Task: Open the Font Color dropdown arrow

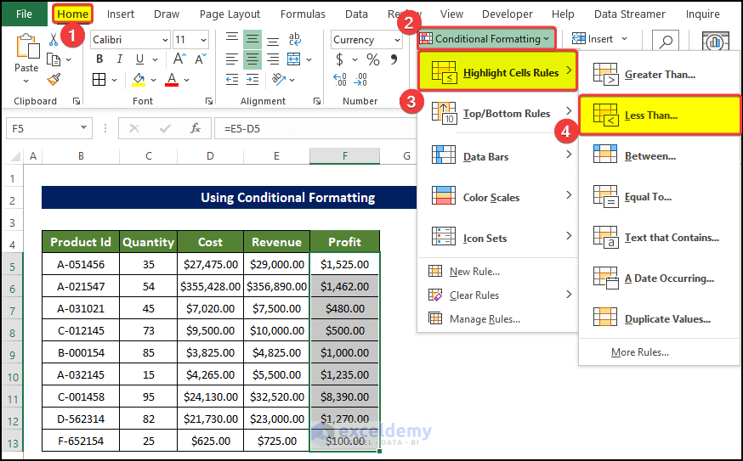Action: [x=187, y=80]
